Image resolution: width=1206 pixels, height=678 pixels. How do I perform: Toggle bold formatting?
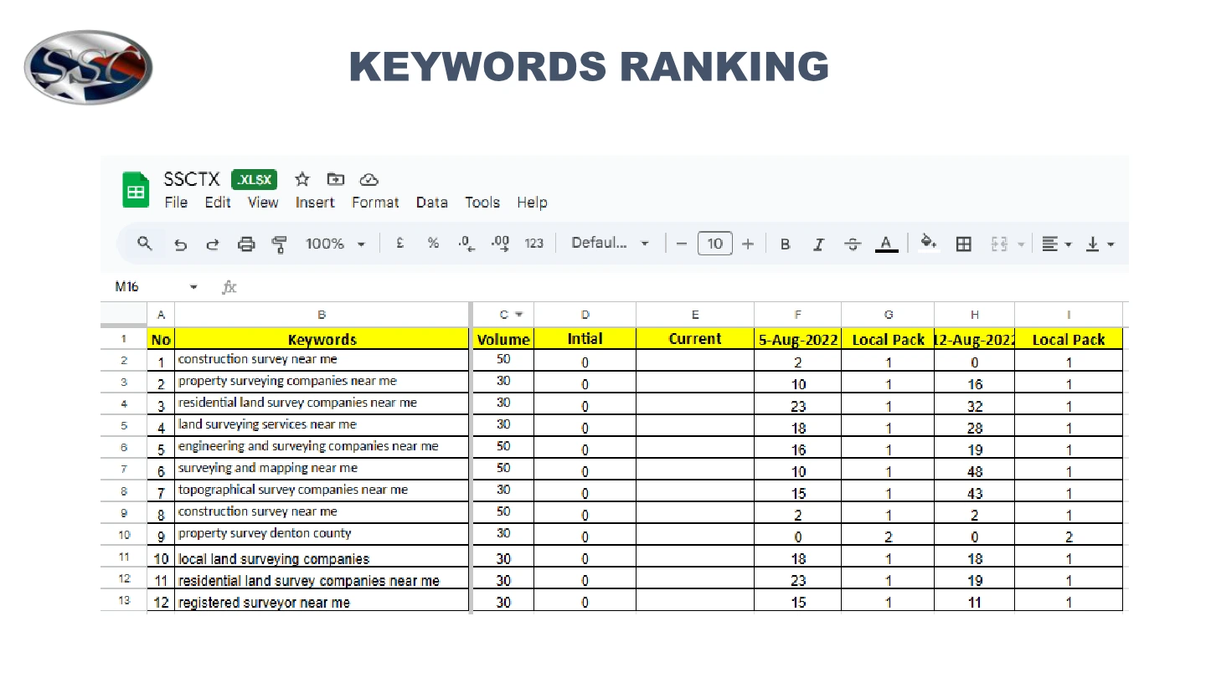click(x=785, y=244)
